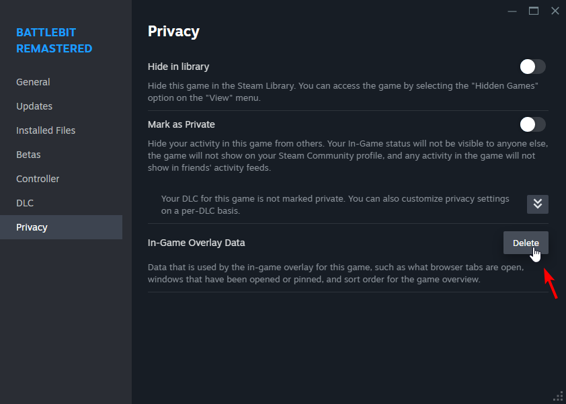This screenshot has height=404, width=566.
Task: Minimize the game properties window
Action: [x=512, y=11]
